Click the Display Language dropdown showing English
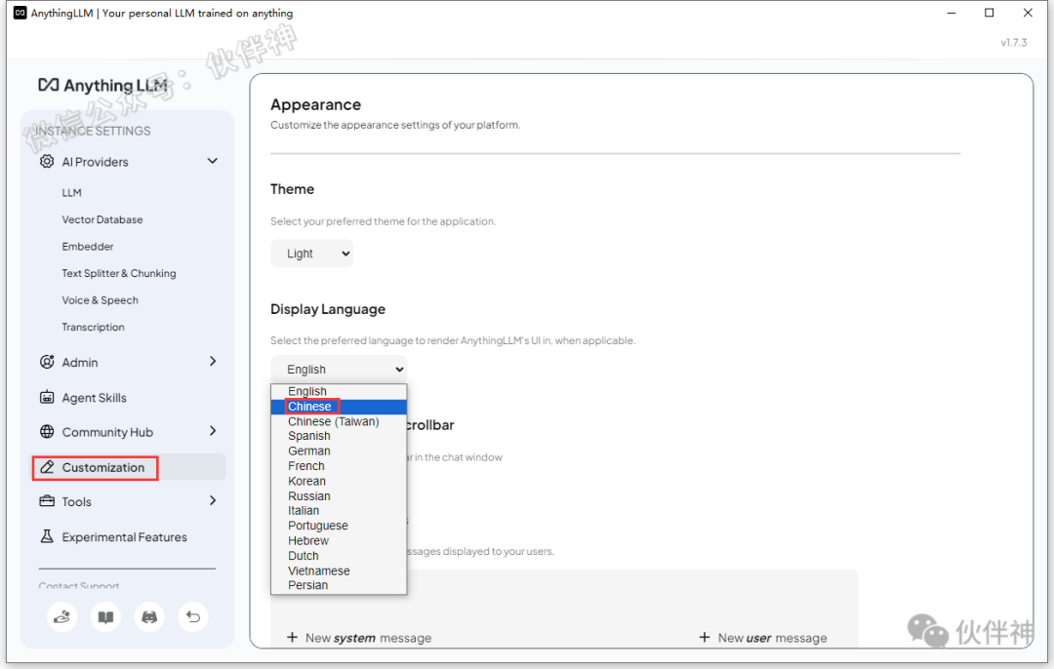Screen dimensions: 1054x669 339,369
